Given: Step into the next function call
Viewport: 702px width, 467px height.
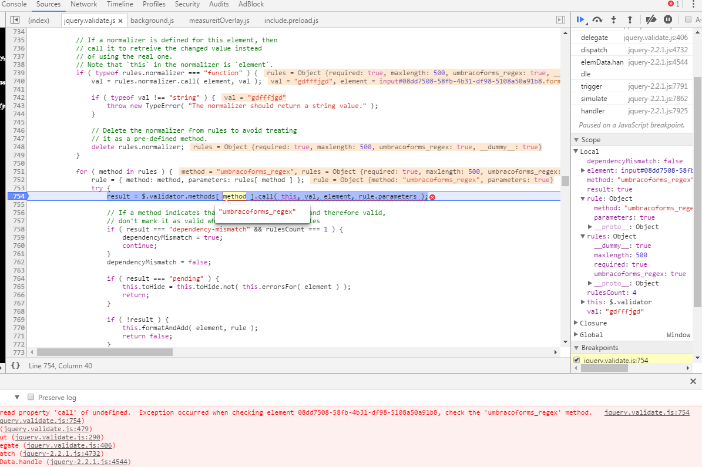Looking at the screenshot, I should [614, 20].
